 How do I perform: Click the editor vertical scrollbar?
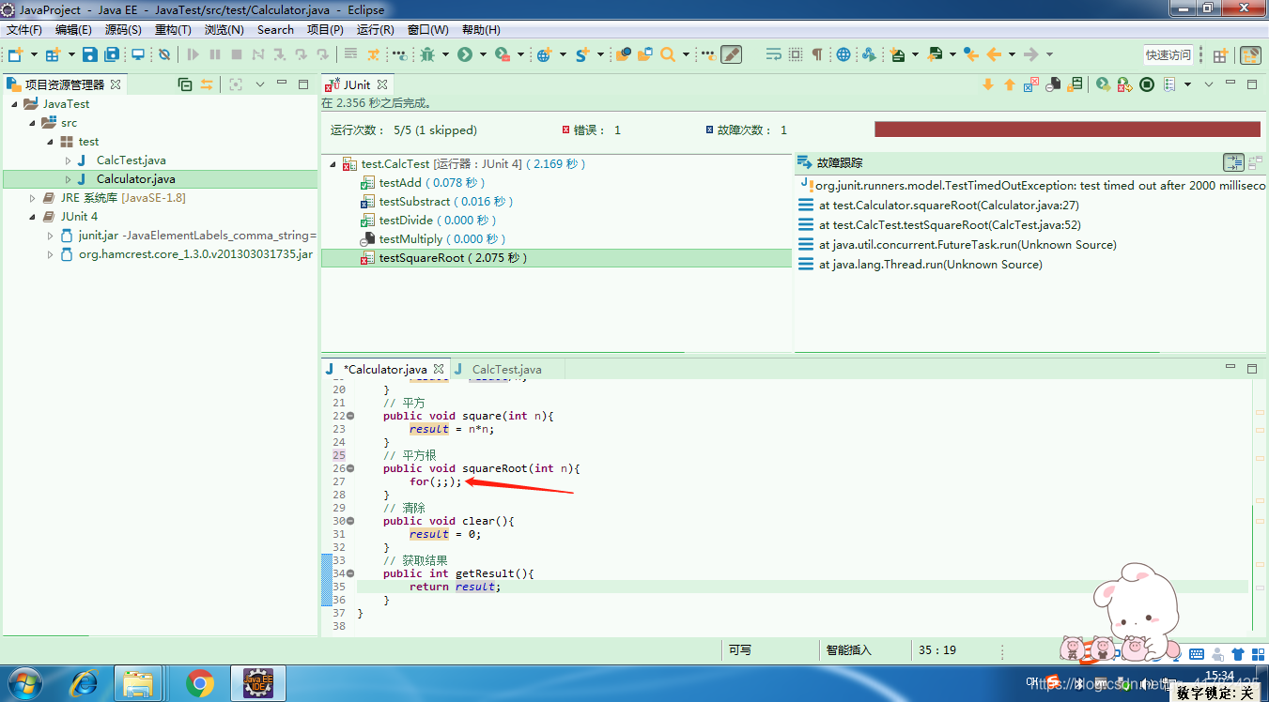[1254, 569]
